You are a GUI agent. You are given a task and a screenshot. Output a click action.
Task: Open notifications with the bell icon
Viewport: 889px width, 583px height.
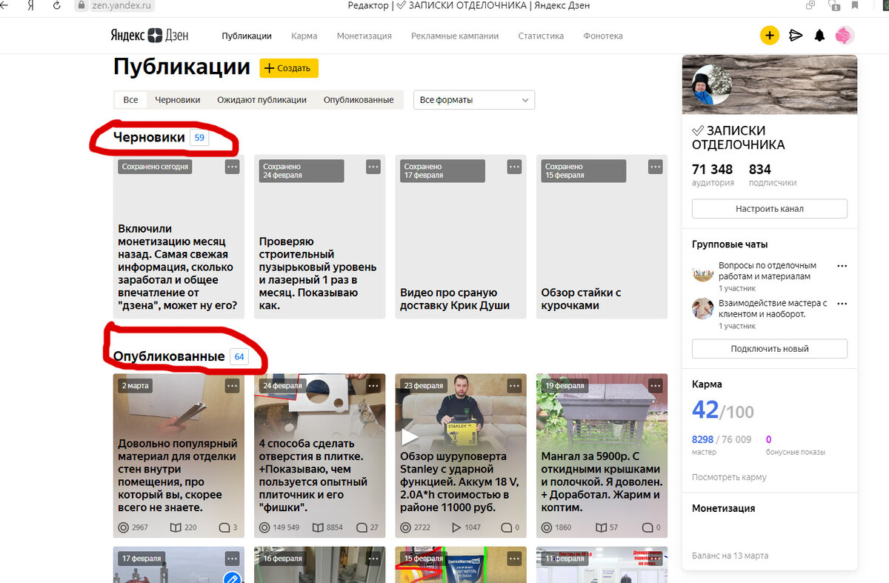point(819,35)
